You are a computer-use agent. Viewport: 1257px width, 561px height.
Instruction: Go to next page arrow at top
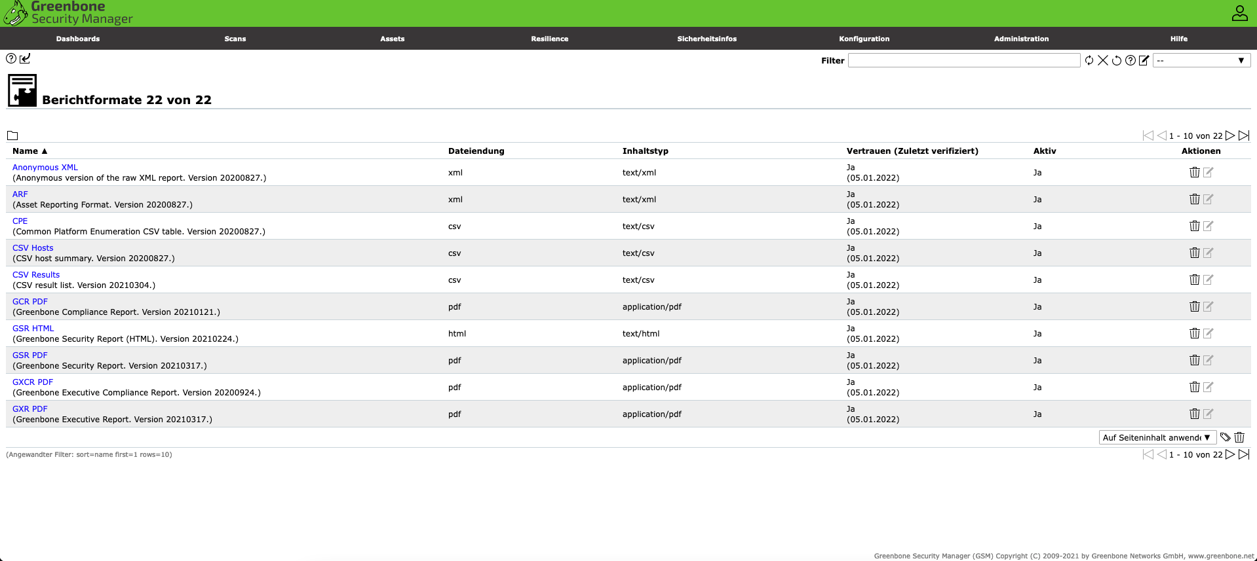(x=1230, y=136)
